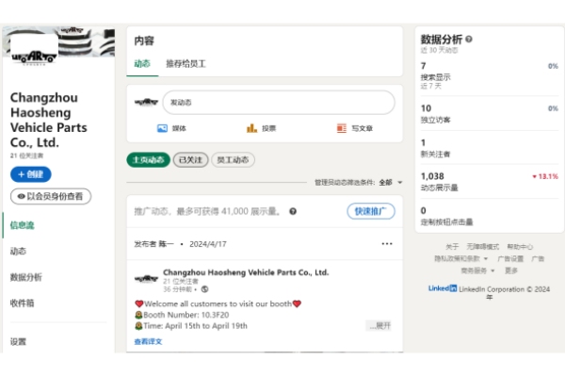The image size is (565, 377).
Task: Open the admin post filter 全部 dropdown
Action: (391, 183)
